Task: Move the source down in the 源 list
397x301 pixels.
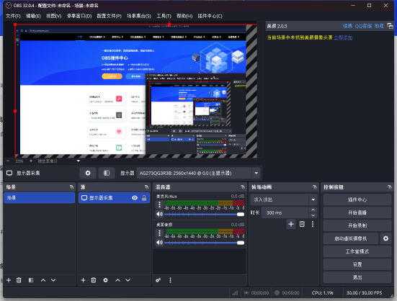Action: click(x=128, y=280)
